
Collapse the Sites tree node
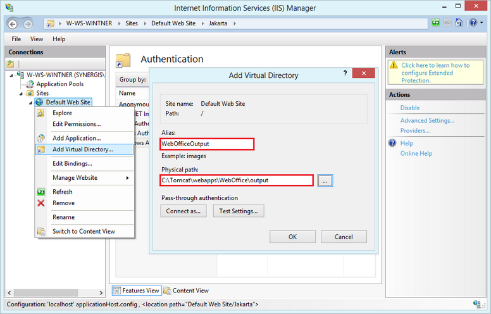click(x=21, y=94)
